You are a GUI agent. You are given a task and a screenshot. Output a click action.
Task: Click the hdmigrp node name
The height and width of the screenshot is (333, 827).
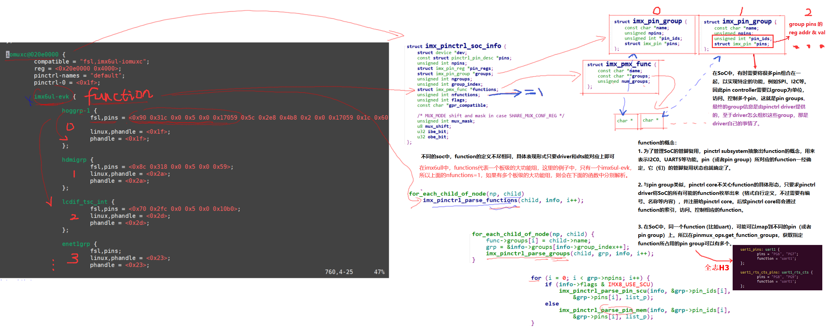click(74, 160)
